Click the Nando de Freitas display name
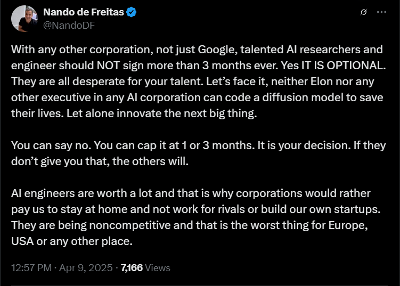The image size is (400, 286). pos(84,13)
